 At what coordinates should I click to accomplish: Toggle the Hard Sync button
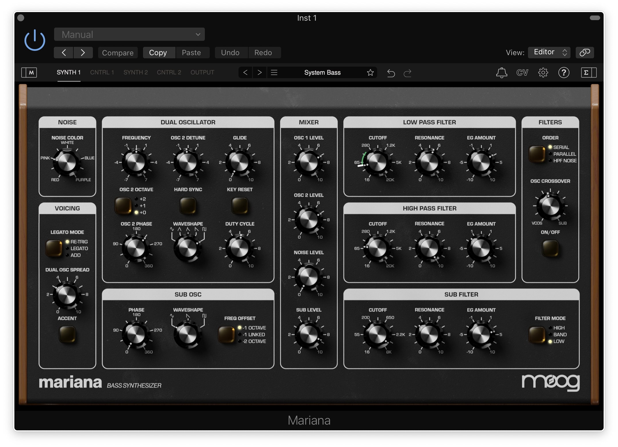188,206
